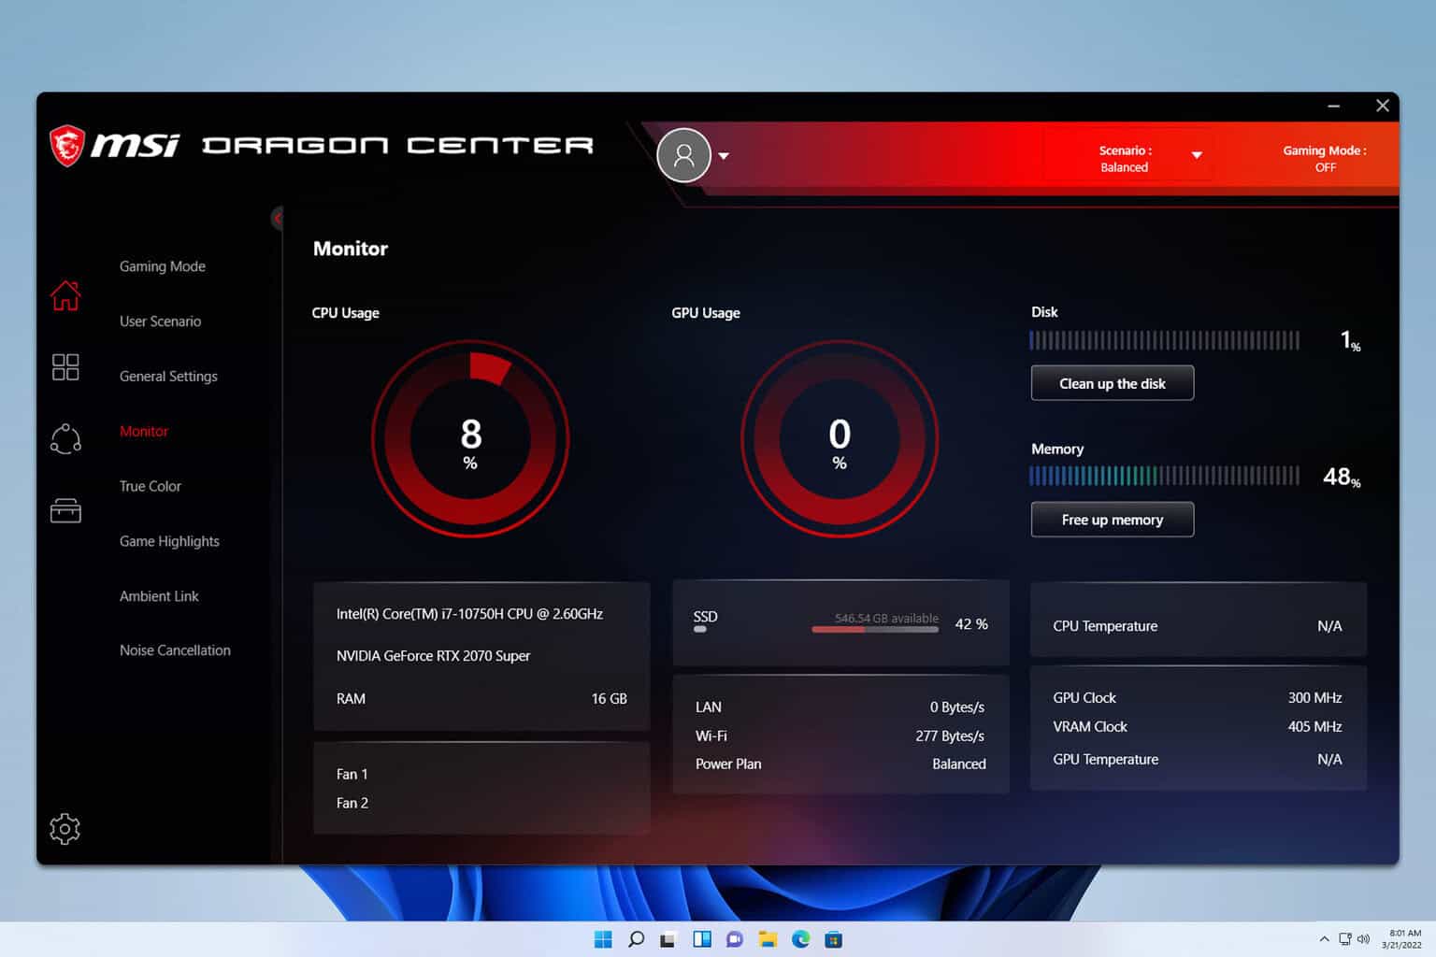Open the toolbox icon in the sidebar

65,510
